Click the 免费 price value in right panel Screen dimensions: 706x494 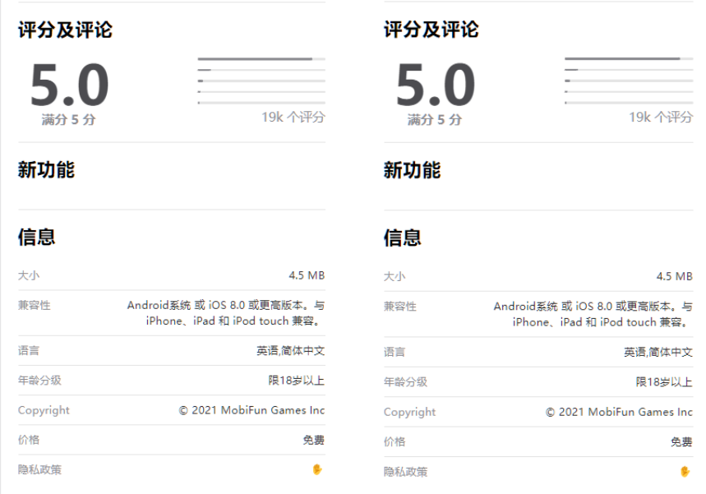point(681,441)
